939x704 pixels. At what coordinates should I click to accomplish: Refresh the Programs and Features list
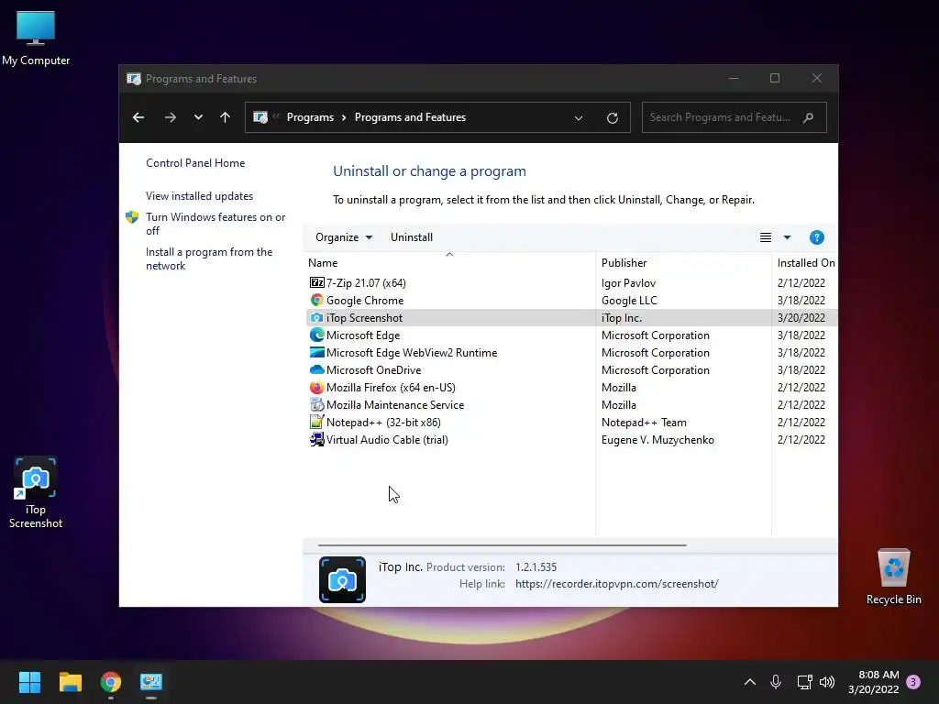(x=612, y=118)
